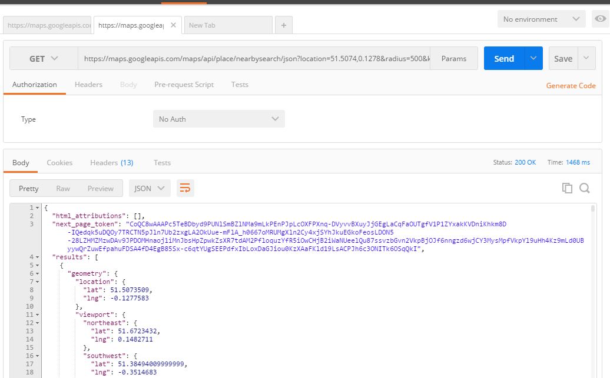
Task: Click the Generate Code link
Action: [571, 85]
